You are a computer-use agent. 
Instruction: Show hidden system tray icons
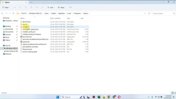click(x=148, y=97)
